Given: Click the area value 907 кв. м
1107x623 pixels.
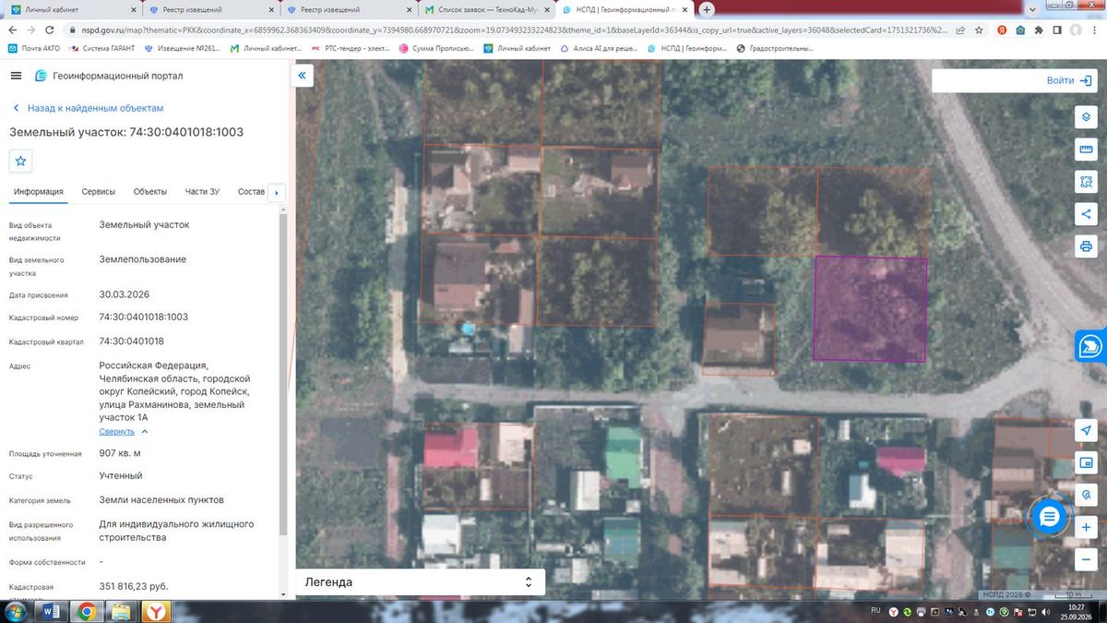Looking at the screenshot, I should pos(120,453).
